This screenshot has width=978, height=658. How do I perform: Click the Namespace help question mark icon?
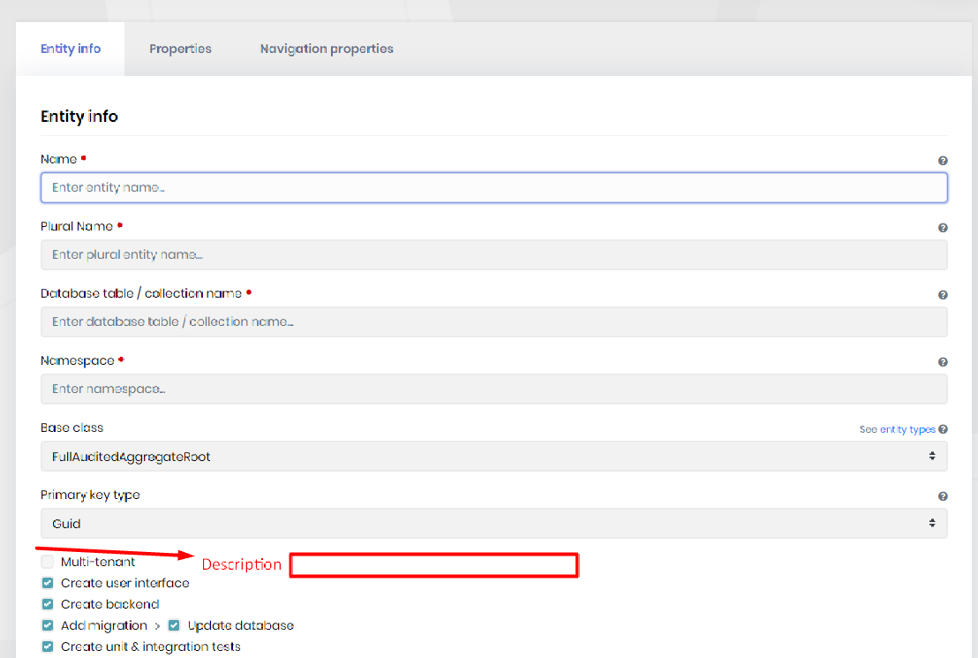coord(943,362)
